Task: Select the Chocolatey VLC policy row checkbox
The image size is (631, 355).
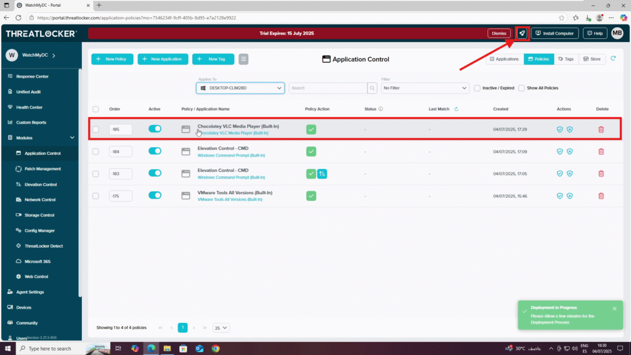Action: pos(96,129)
